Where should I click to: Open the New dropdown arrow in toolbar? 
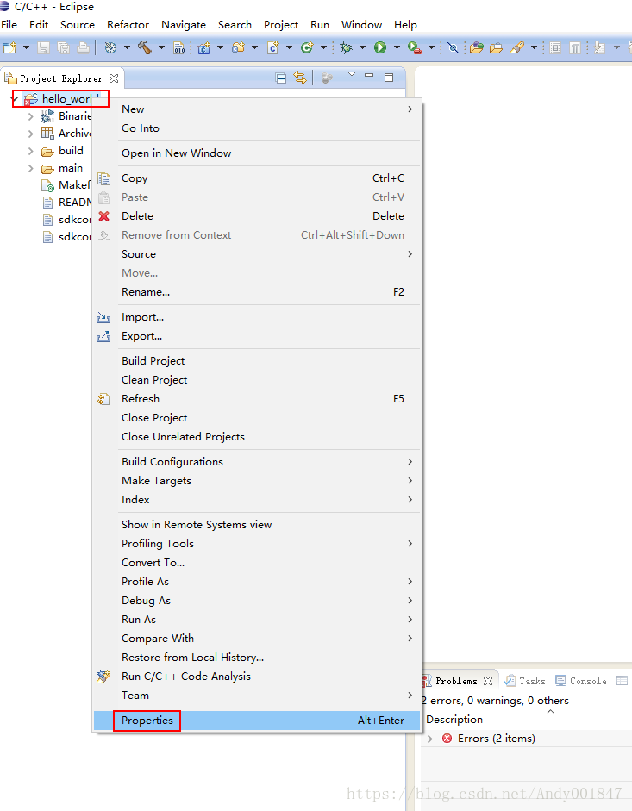tap(26, 48)
